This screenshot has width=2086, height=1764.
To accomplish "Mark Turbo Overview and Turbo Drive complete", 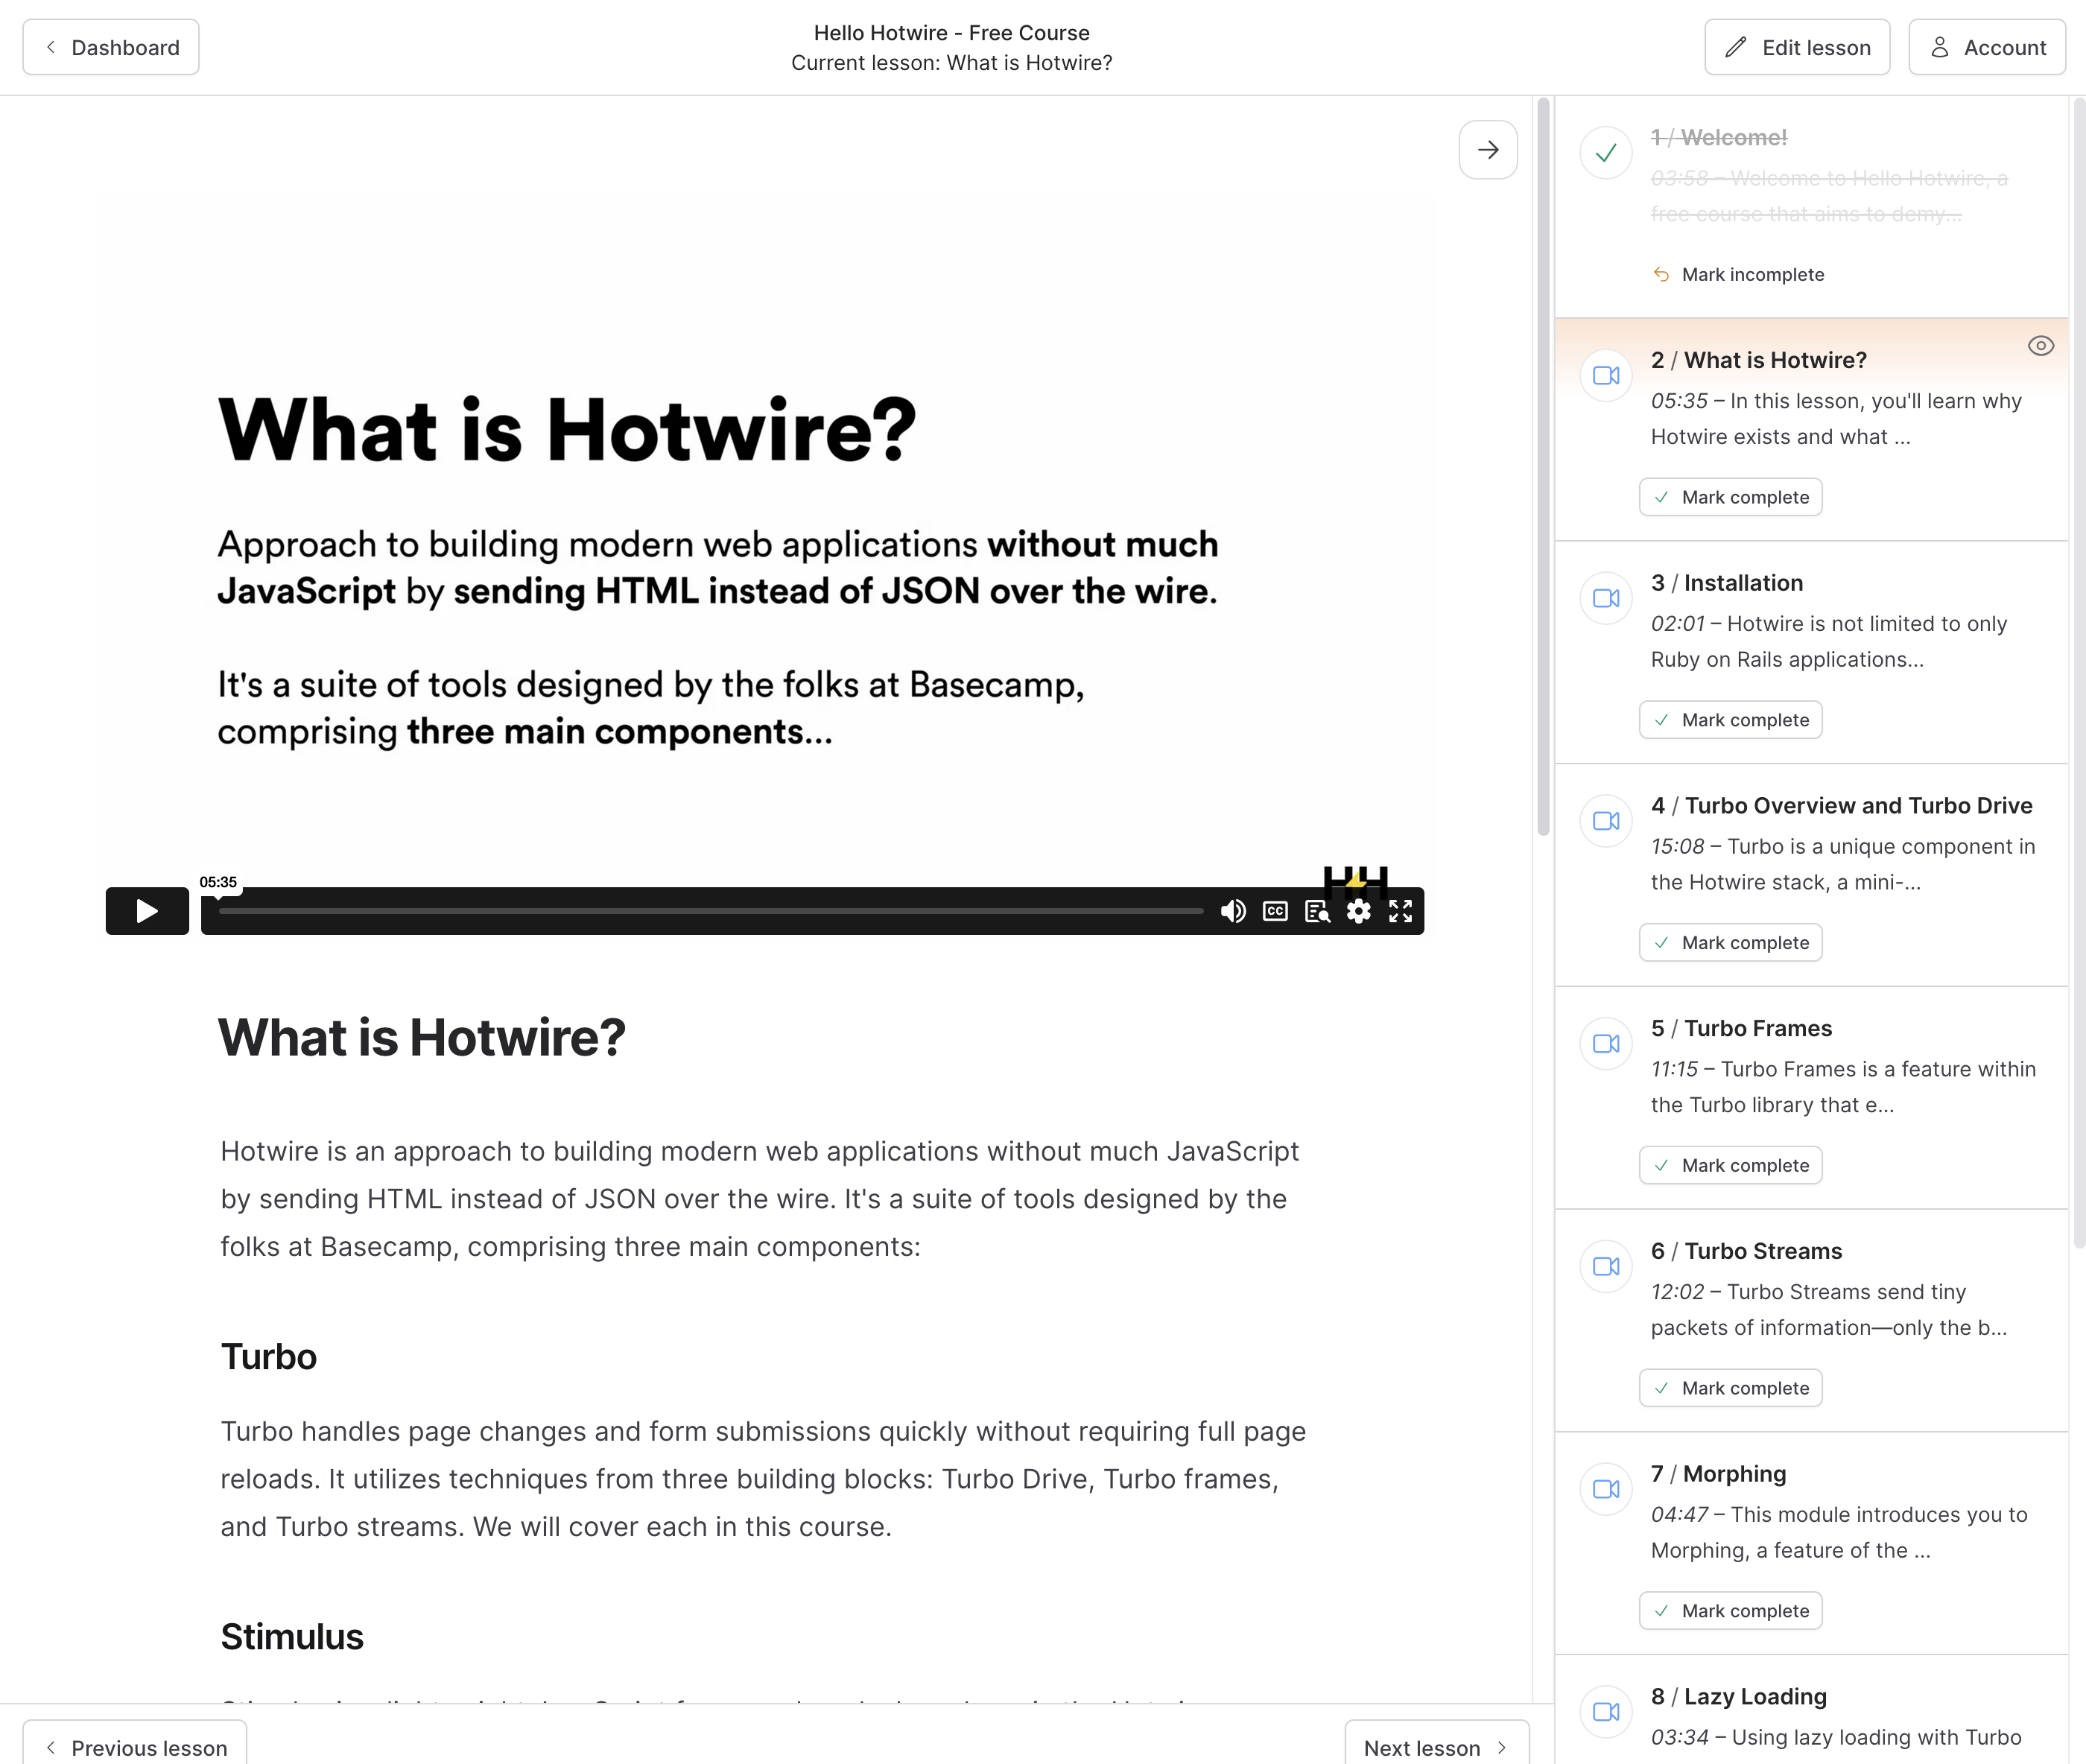I will point(1731,943).
